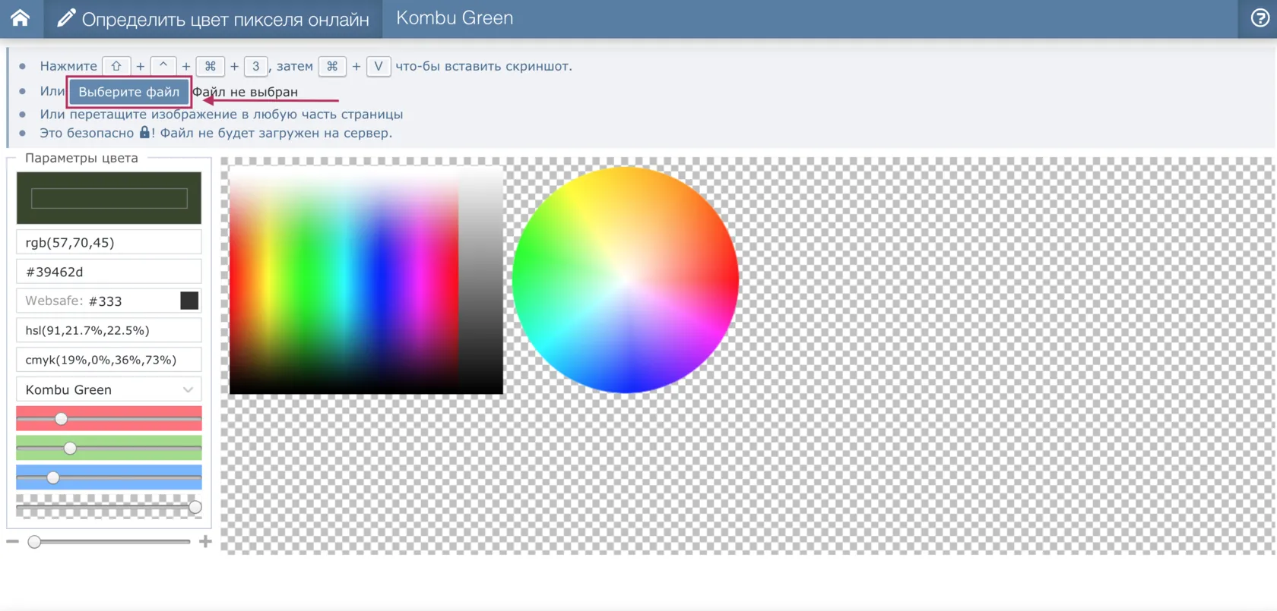
Task: Focus the hsl(91,21.7%,22.5%) field
Action: point(109,330)
